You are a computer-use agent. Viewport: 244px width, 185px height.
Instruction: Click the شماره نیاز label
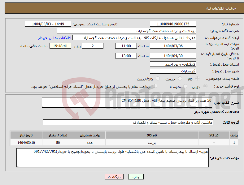coord(230,24)
